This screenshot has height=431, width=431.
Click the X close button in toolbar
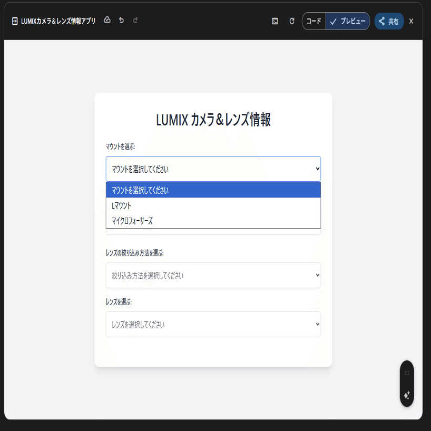[x=411, y=21]
